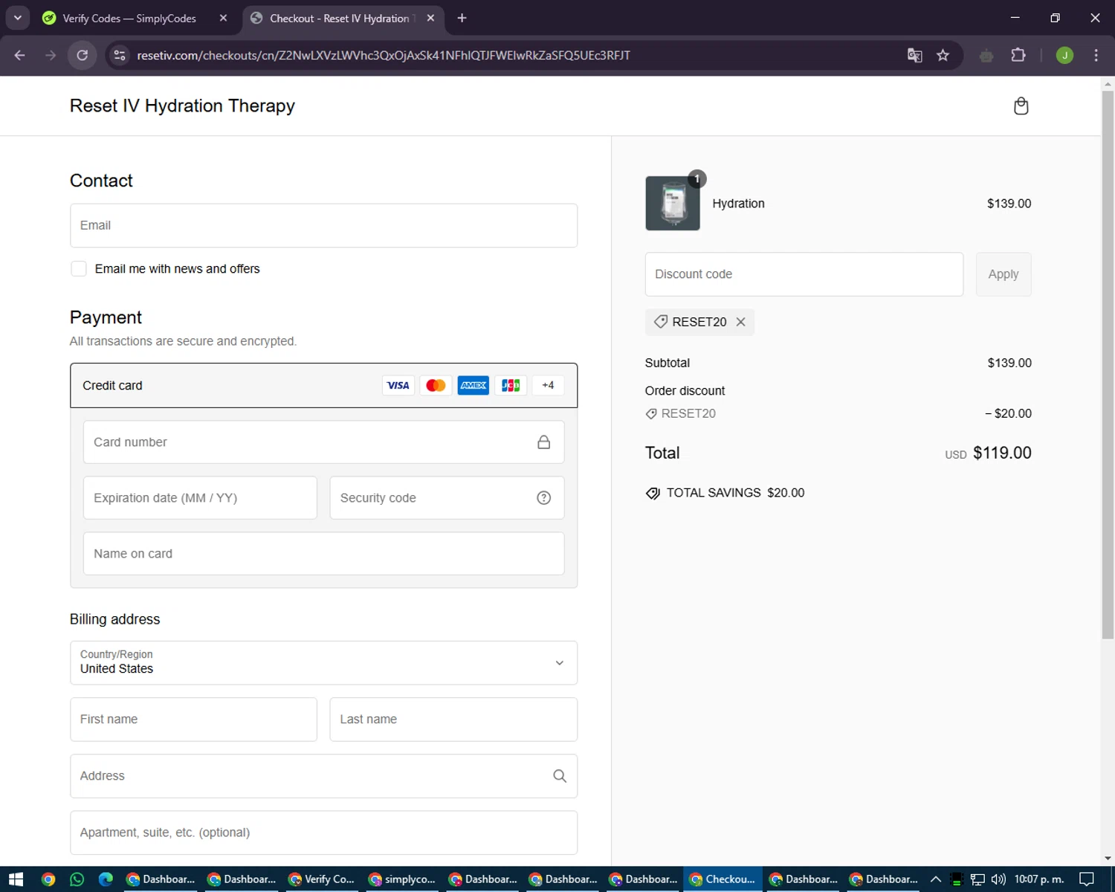Open the pinned Chrome taskbar icon
This screenshot has width=1115, height=892.
coord(48,879)
